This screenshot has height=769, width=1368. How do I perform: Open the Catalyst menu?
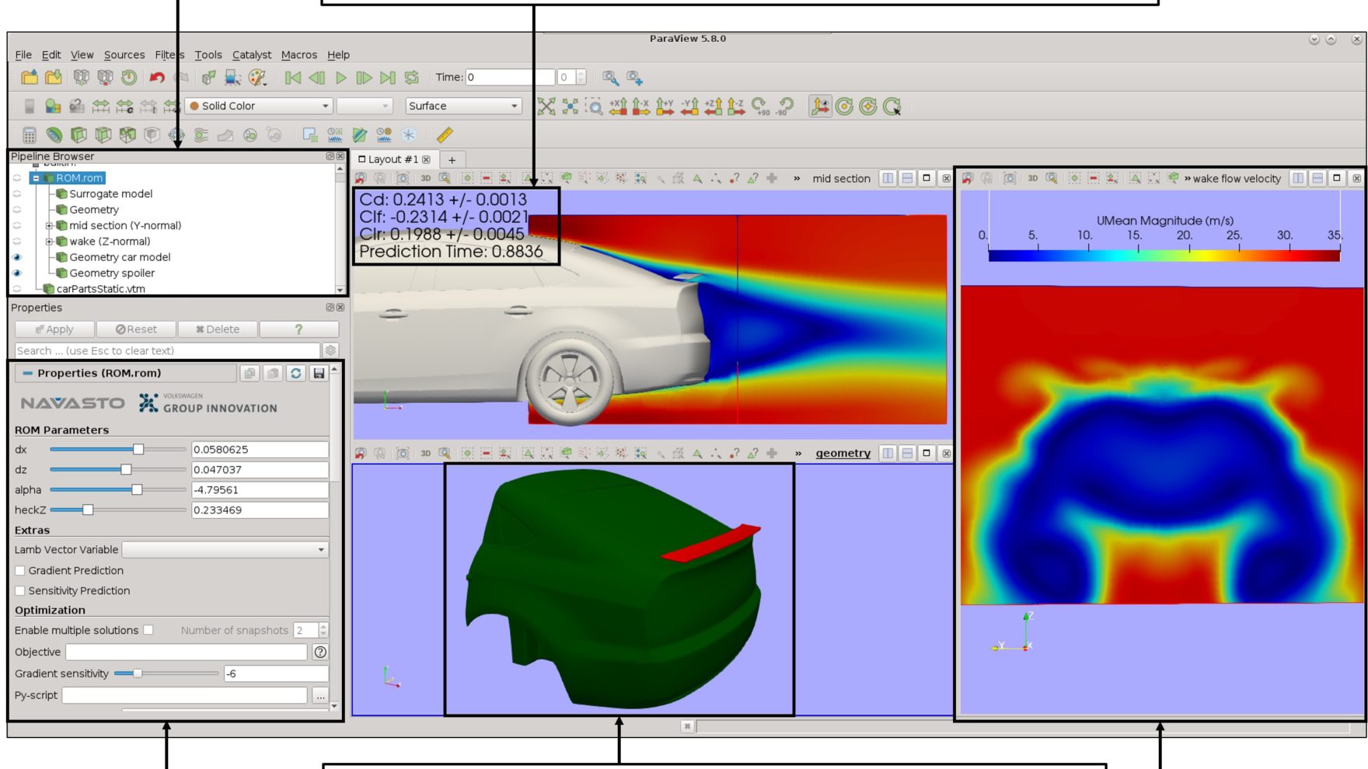coord(252,54)
